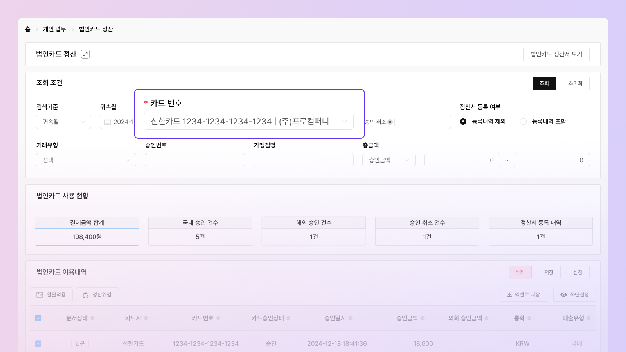
Task: Click the 승인 status cell in first row
Action: coord(271,344)
